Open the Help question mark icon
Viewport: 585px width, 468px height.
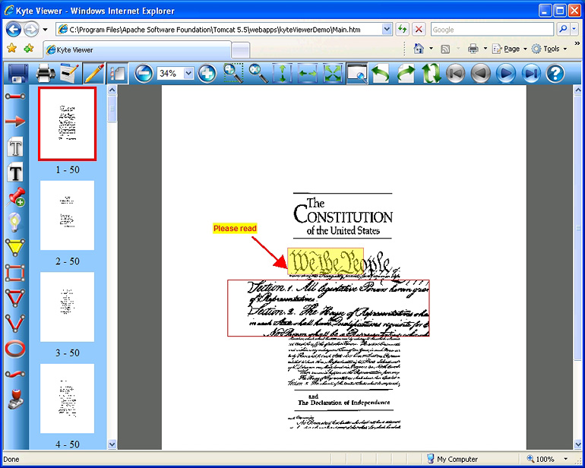pyautogui.click(x=555, y=73)
